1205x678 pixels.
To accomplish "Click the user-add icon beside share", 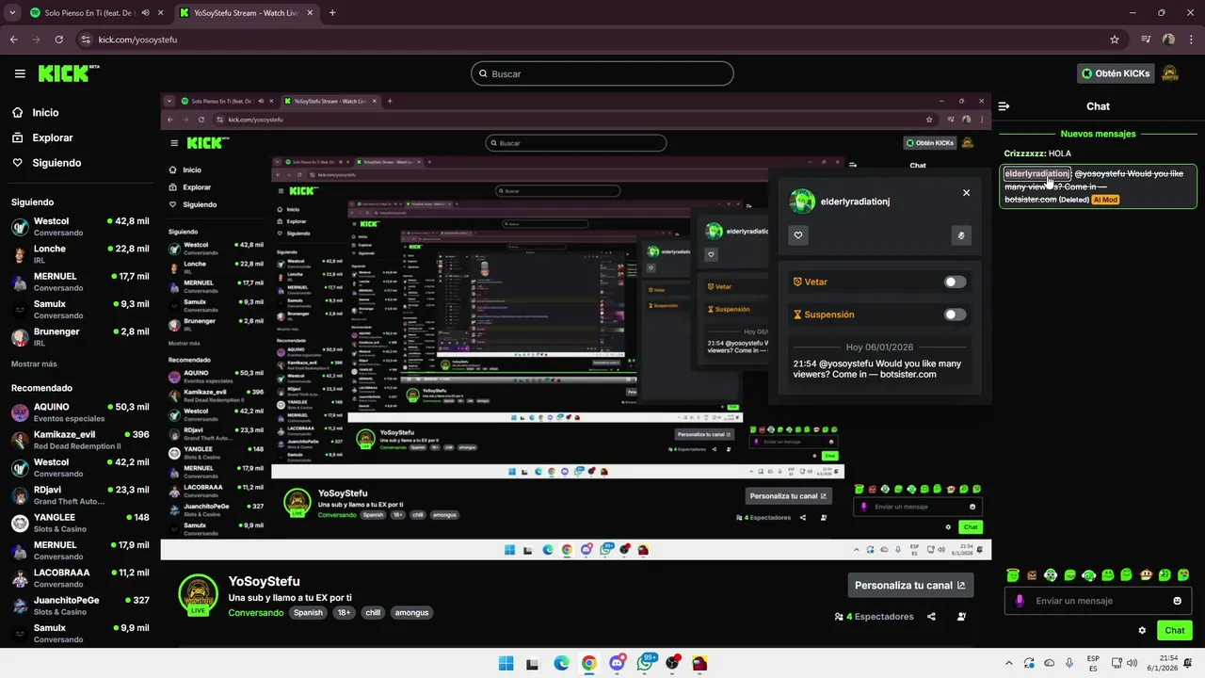I will click(x=961, y=617).
